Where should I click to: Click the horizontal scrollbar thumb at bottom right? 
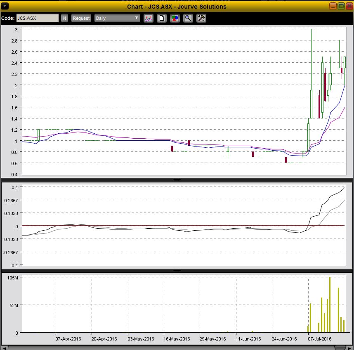(x=340, y=348)
